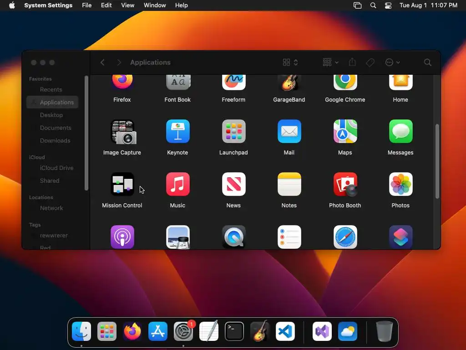Viewport: 466px width, 350px height.
Task: Open Downloads in the sidebar
Action: coord(55,140)
